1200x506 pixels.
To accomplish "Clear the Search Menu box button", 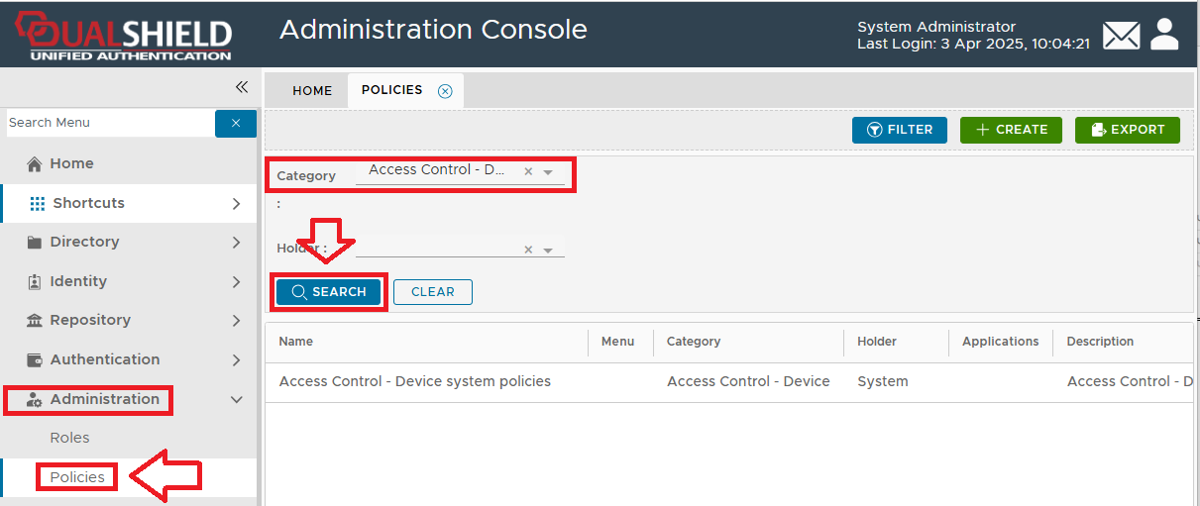I will [x=236, y=123].
